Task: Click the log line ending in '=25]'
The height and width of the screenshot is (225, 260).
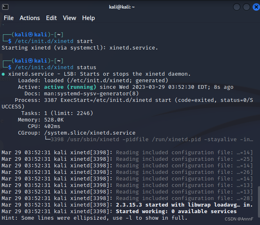Action: tap(127, 159)
